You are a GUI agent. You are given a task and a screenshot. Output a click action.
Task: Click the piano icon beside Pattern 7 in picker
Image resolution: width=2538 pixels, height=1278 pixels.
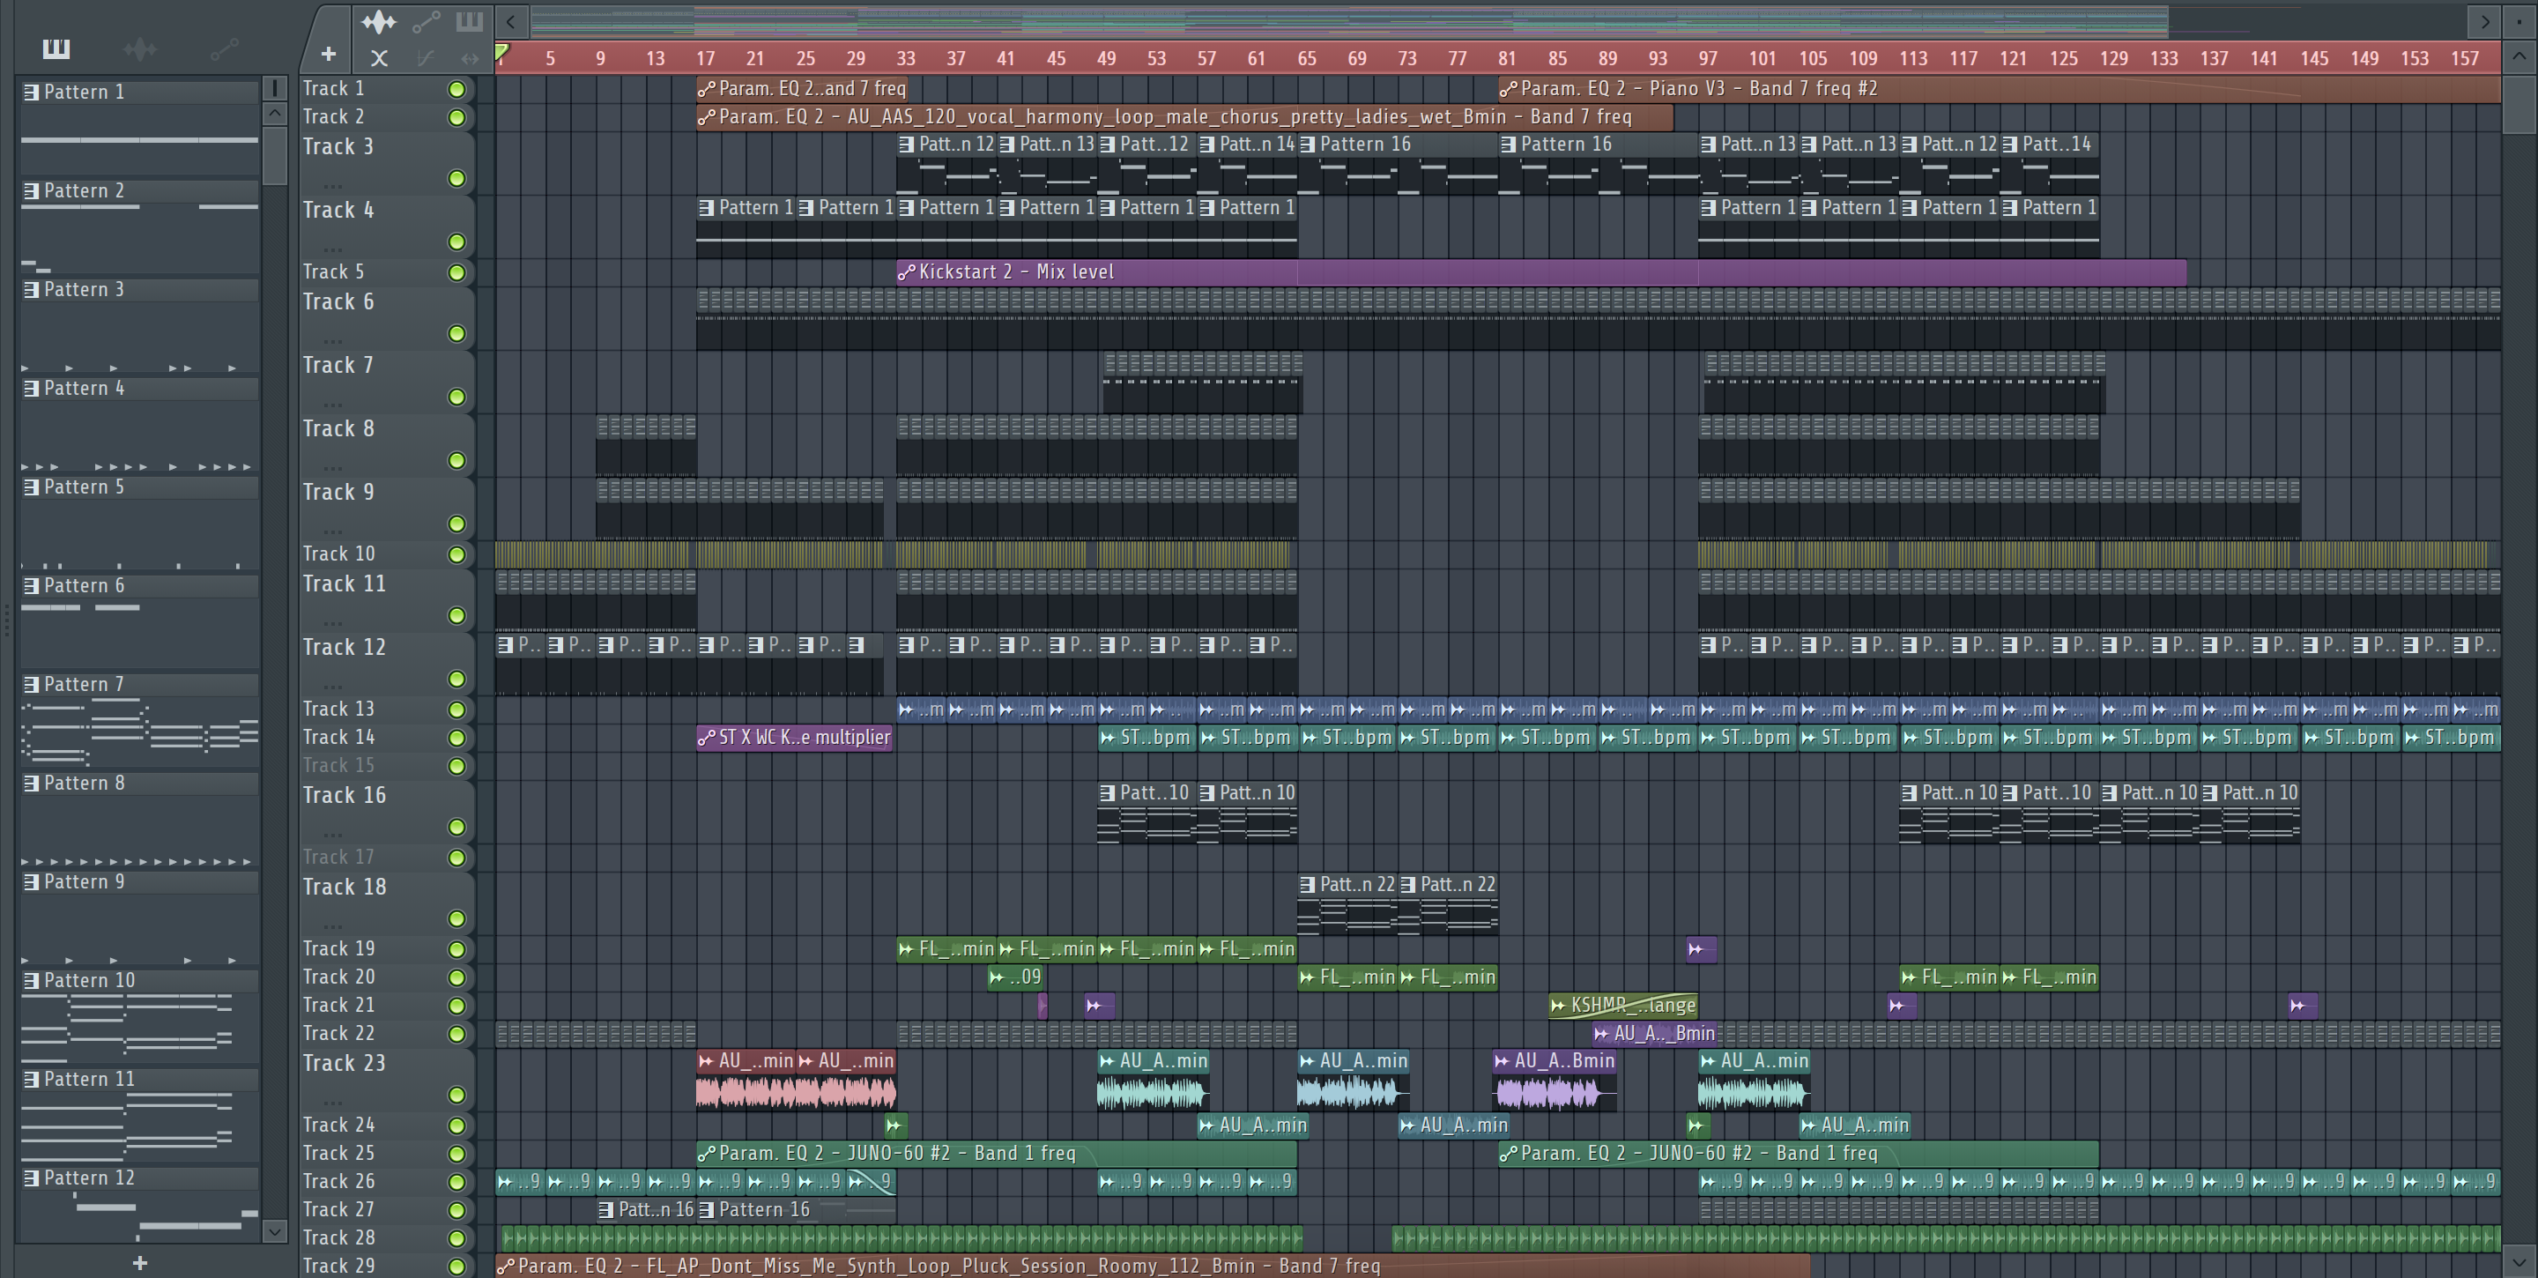tap(32, 684)
